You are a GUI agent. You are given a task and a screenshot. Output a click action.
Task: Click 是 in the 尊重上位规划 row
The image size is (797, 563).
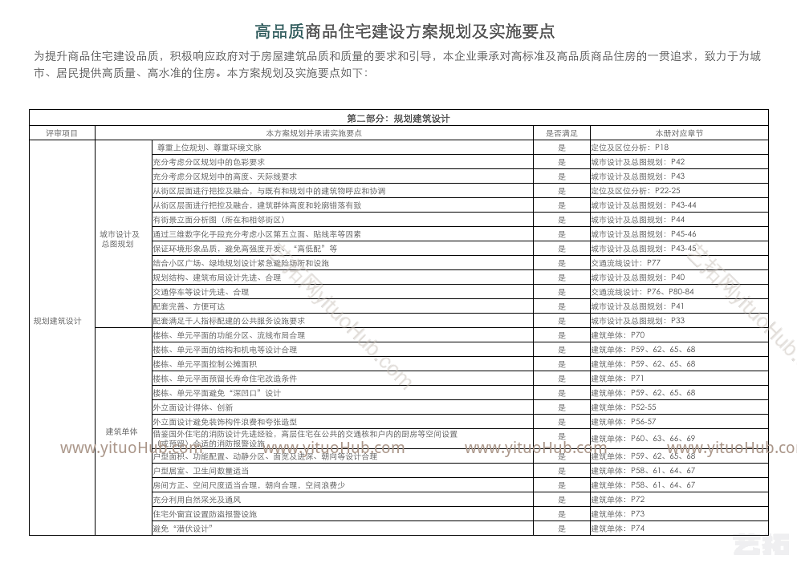pyautogui.click(x=562, y=148)
